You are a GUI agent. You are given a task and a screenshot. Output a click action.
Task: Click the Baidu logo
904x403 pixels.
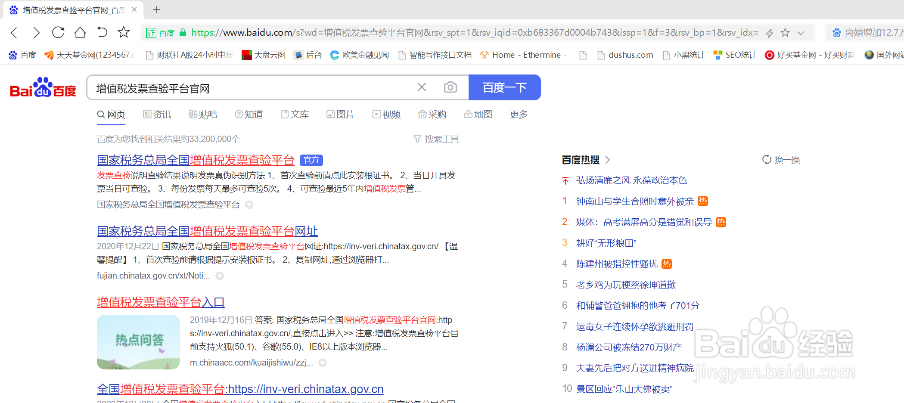coord(43,87)
